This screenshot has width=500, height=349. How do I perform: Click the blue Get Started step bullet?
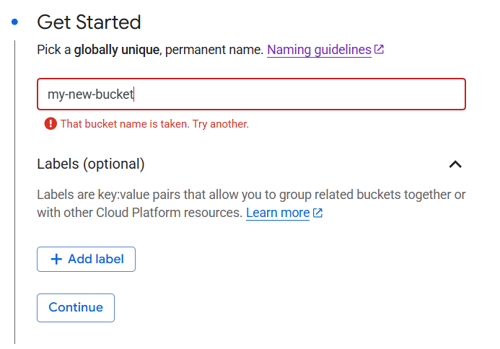click(x=14, y=22)
